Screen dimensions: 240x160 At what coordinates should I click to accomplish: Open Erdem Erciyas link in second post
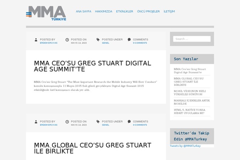49,125
